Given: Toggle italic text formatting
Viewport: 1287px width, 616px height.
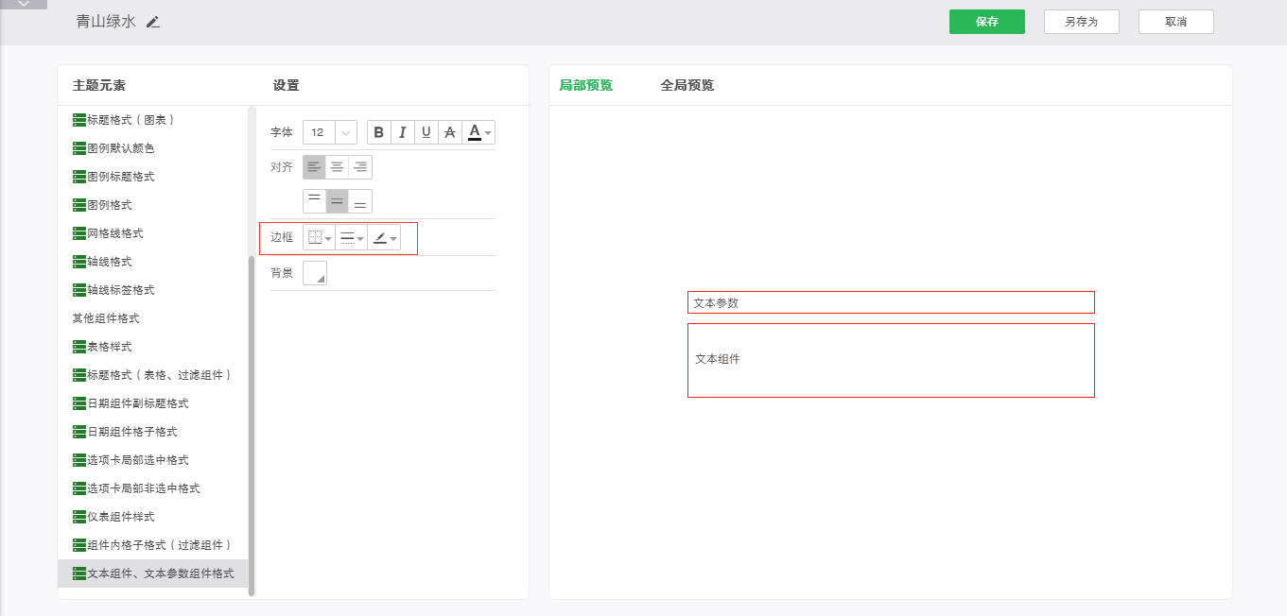Looking at the screenshot, I should [403, 132].
